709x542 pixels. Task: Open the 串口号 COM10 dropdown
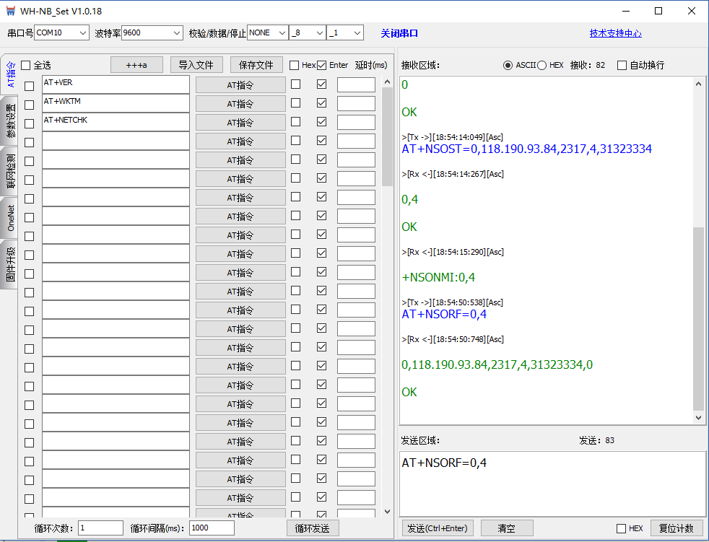pos(61,33)
